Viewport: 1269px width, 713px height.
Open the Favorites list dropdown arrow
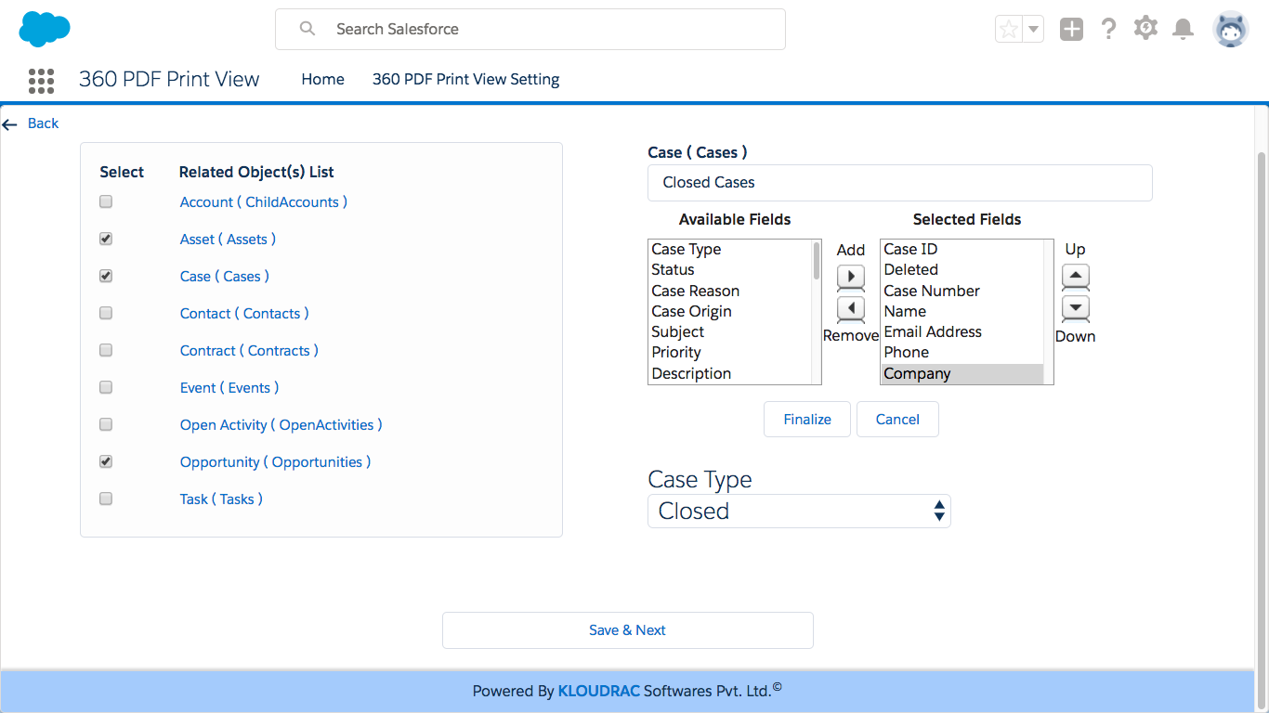[x=1033, y=30]
